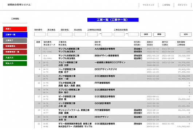
Task: Click the 2022-07-01 completion date cell
Action: click(x=153, y=59)
